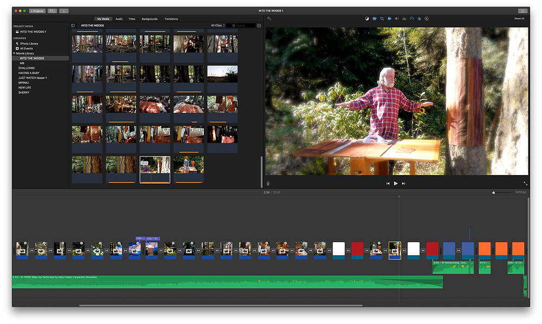The width and height of the screenshot is (542, 324).
Task: Click the clapperboard icon beside INTO THE WOODS 1
Action: [17, 32]
